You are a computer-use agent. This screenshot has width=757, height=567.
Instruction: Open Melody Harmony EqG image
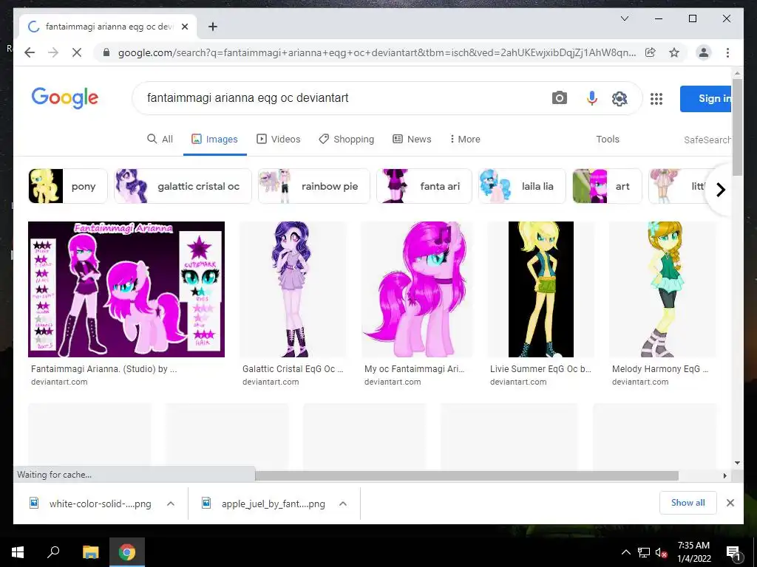(662, 289)
